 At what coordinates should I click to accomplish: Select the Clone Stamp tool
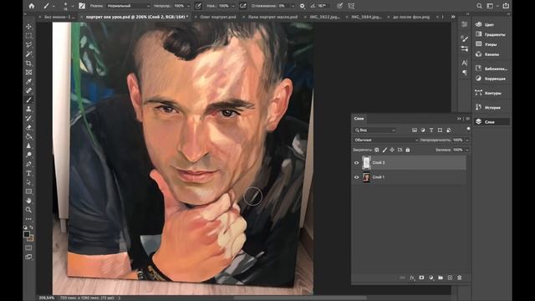[x=28, y=109]
